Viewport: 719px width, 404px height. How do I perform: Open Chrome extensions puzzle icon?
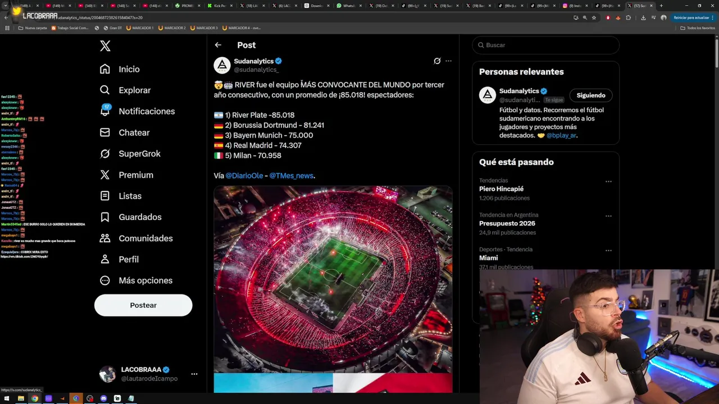pyautogui.click(x=629, y=17)
